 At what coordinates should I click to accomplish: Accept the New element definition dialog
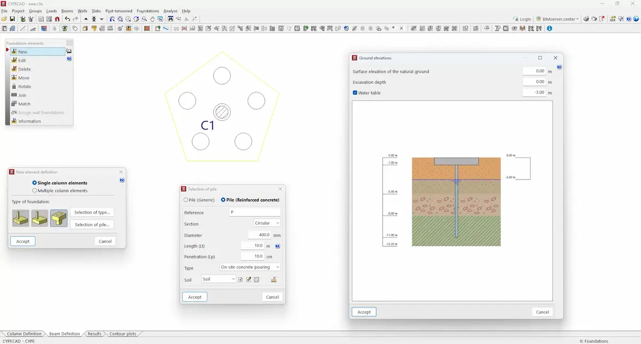click(x=23, y=241)
